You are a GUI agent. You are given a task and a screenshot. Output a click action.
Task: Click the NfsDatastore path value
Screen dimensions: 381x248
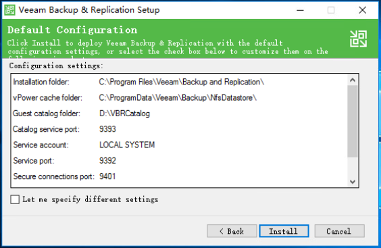point(178,98)
